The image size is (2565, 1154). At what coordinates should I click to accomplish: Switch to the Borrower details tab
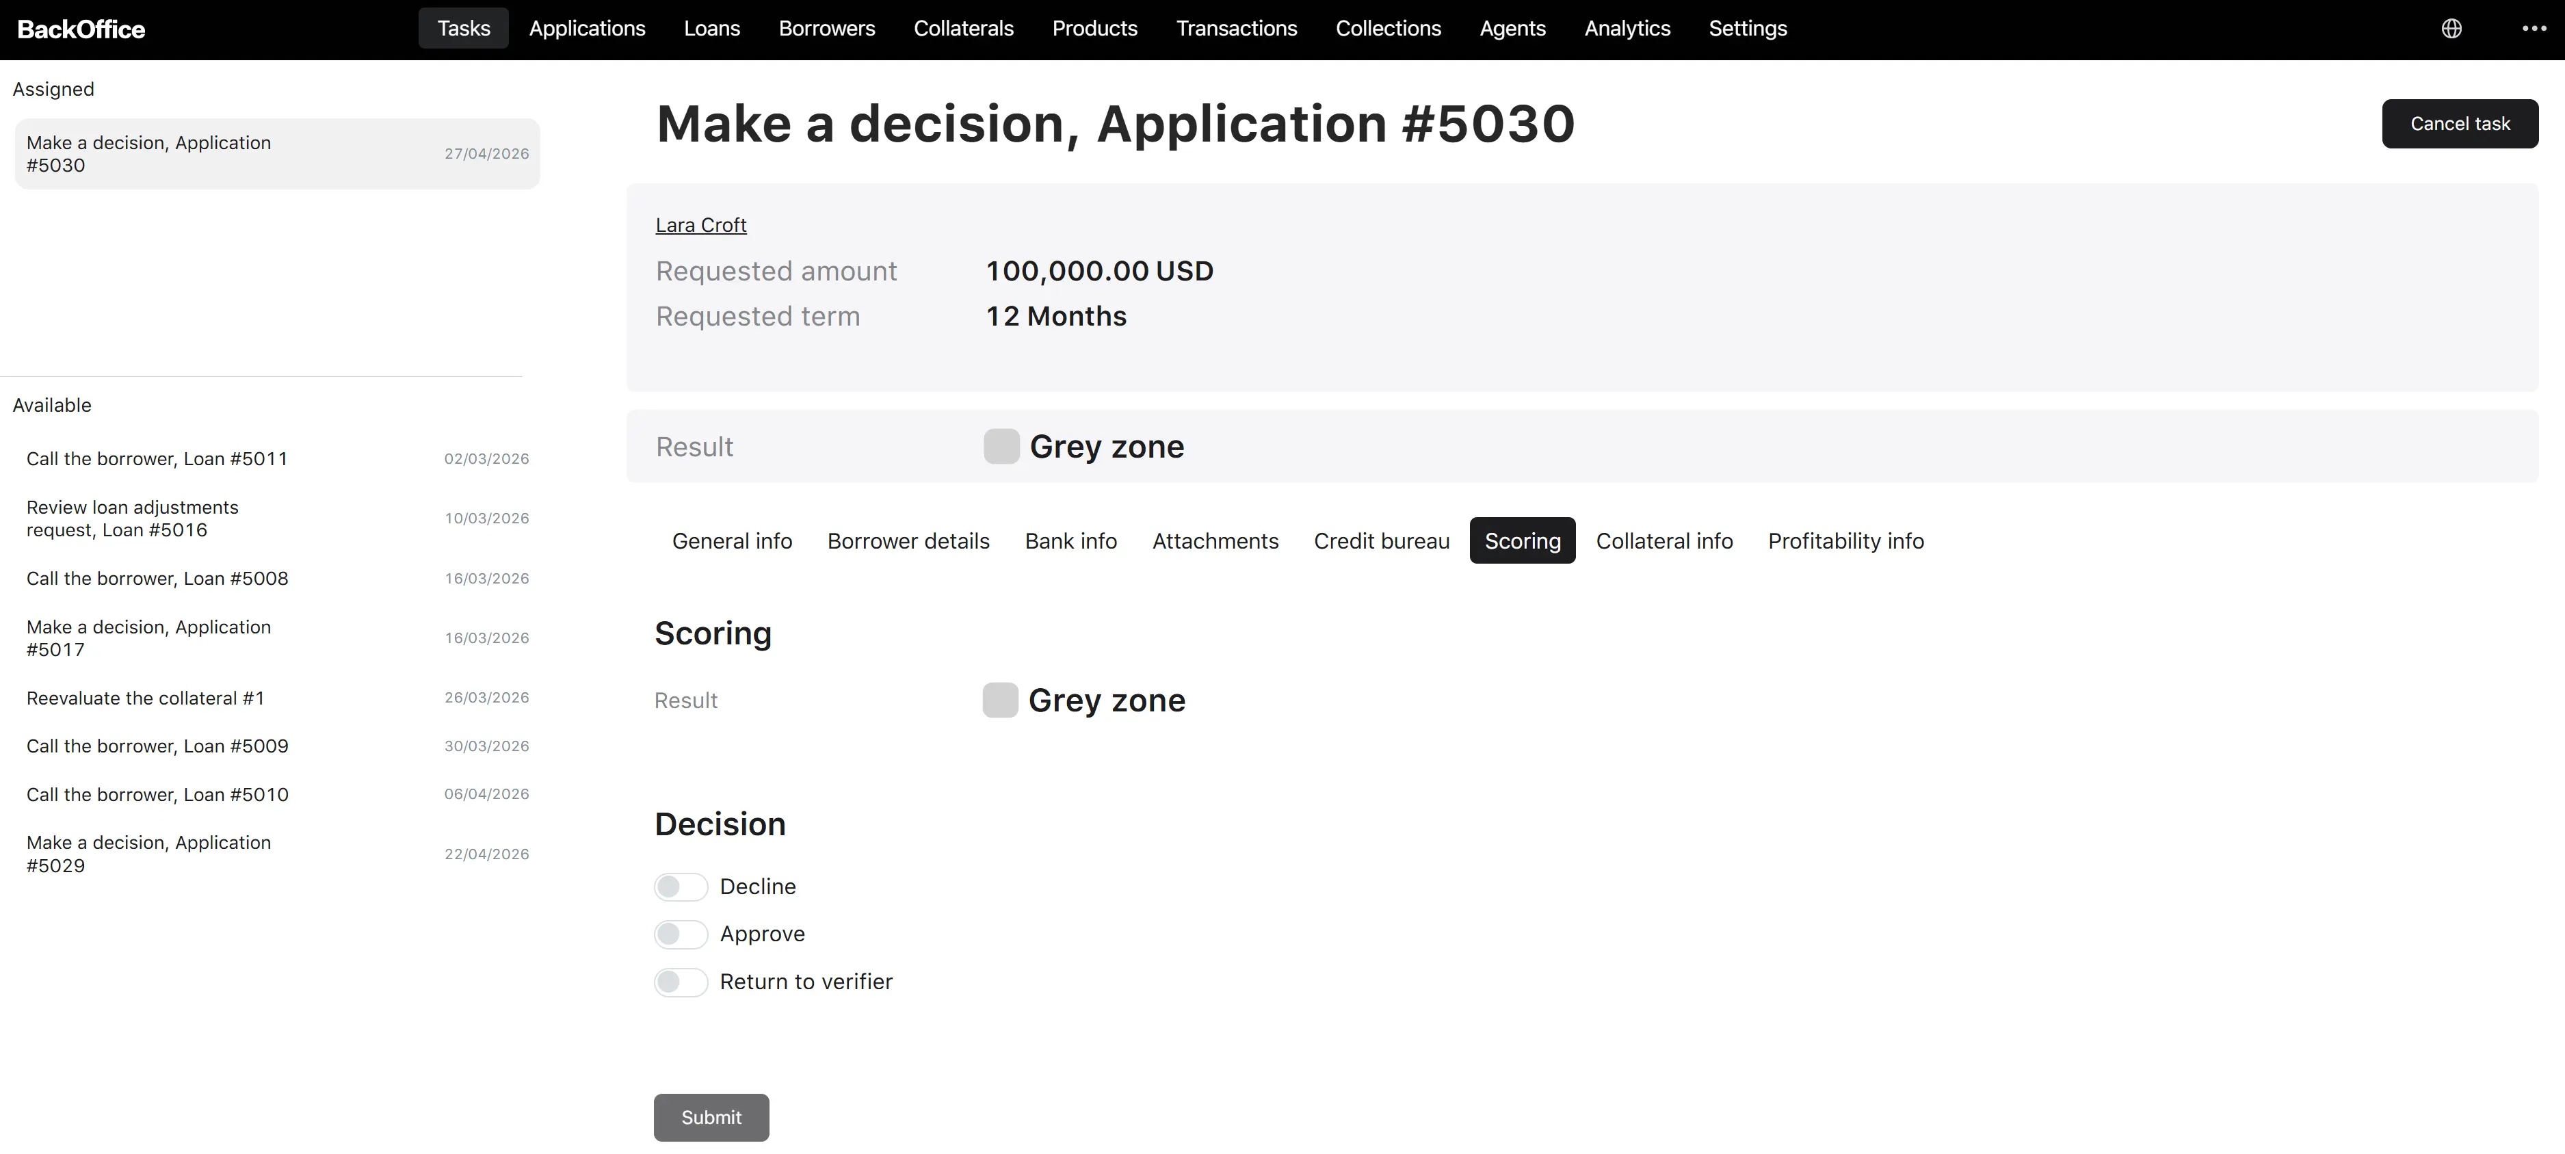pyautogui.click(x=908, y=540)
